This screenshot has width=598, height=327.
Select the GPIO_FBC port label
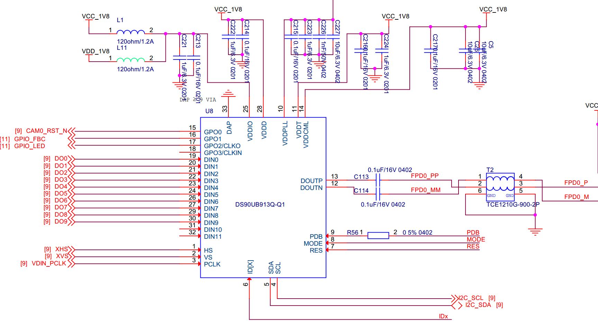click(x=30, y=139)
